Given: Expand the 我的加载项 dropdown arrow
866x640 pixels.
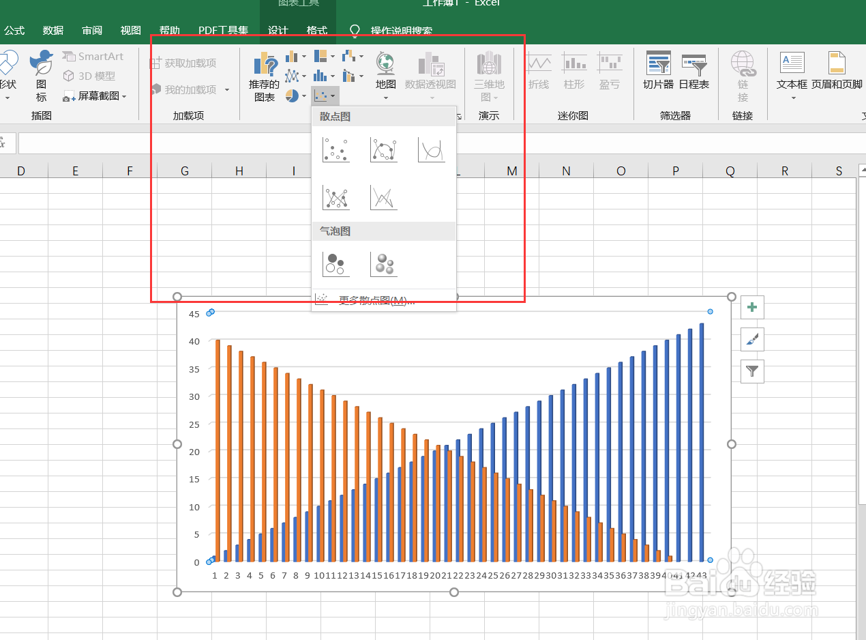Looking at the screenshot, I should click(227, 89).
